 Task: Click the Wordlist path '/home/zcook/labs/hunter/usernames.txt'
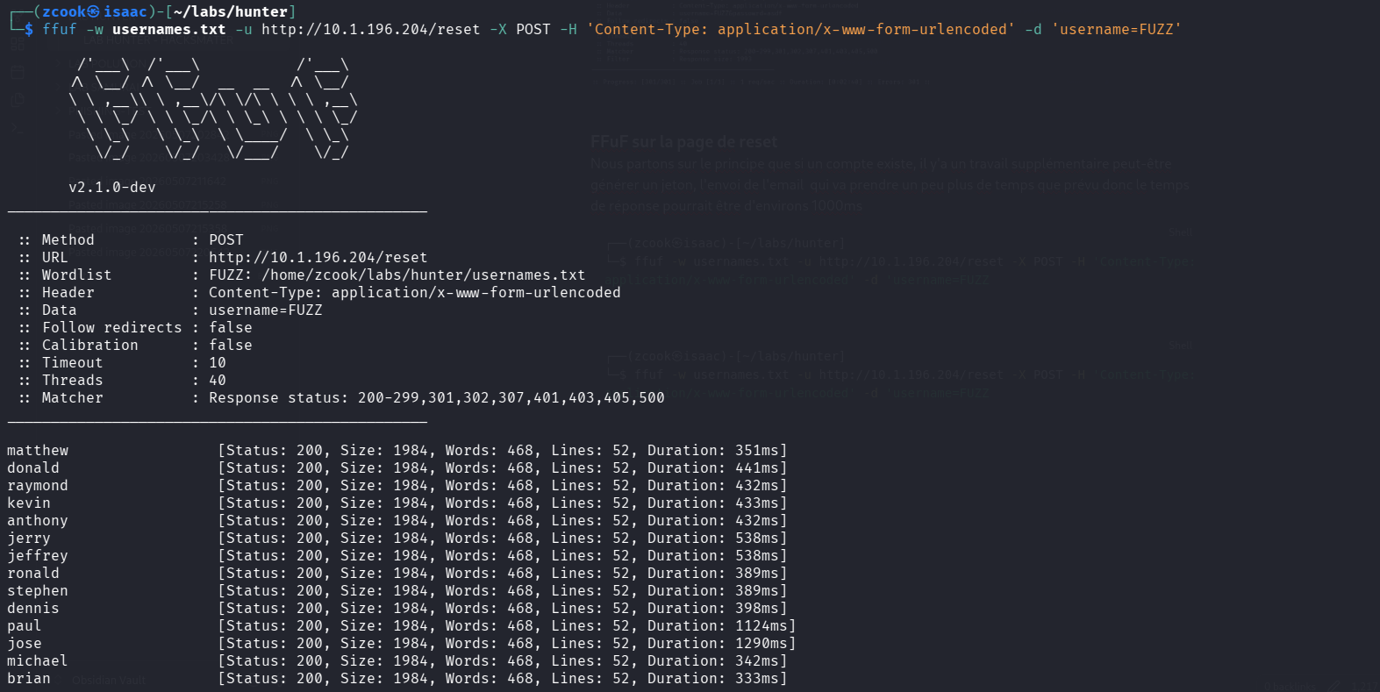424,275
